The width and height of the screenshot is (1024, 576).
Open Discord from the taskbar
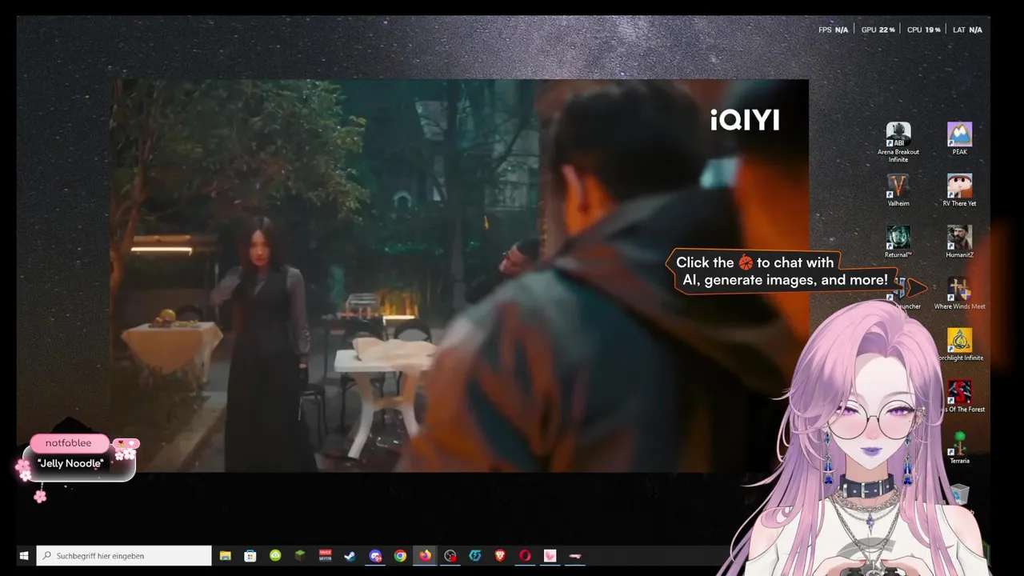pyautogui.click(x=375, y=555)
